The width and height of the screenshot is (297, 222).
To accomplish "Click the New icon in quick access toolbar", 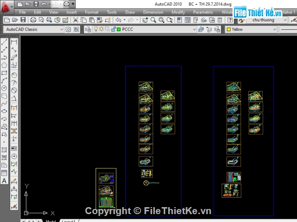I will [20, 4].
